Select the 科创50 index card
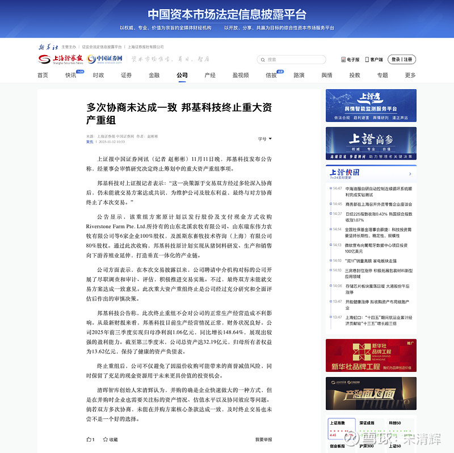This screenshot has width=454, height=453. [x=400, y=429]
